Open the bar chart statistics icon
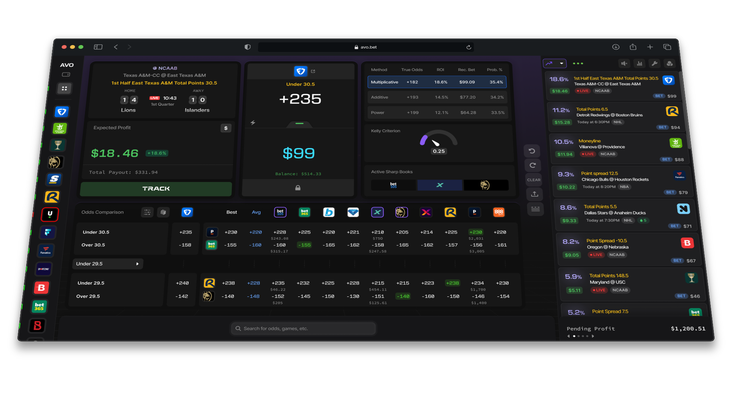Viewport: 732px width, 412px height. (x=639, y=64)
